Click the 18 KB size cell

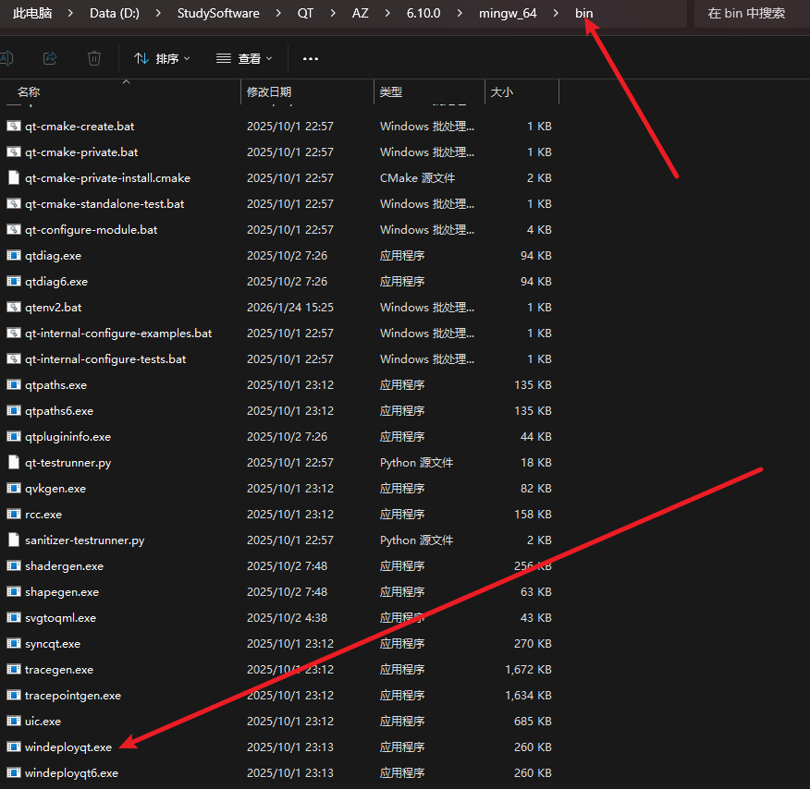click(536, 462)
